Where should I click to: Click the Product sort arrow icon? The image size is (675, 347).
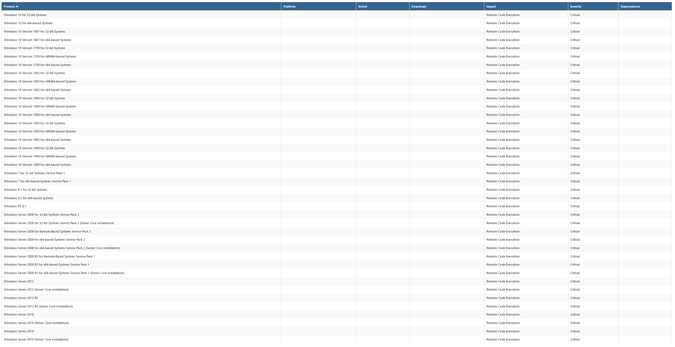pos(17,7)
